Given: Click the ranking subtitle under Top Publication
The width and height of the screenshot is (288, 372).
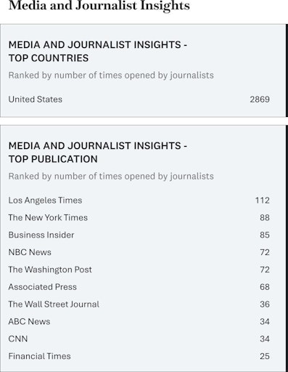Looking at the screenshot, I should click(x=111, y=177).
